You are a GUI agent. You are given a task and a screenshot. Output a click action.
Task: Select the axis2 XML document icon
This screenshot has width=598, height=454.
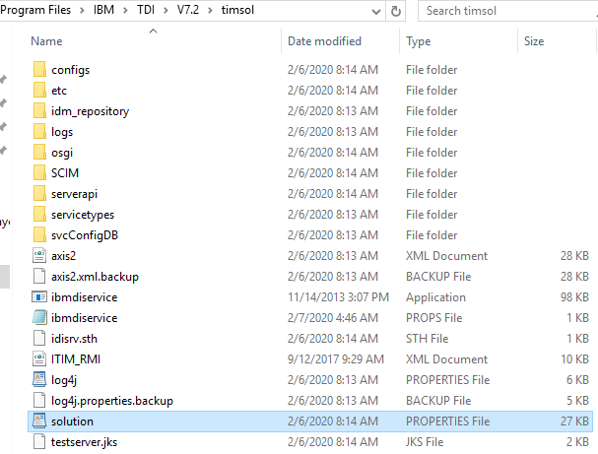click(x=39, y=256)
